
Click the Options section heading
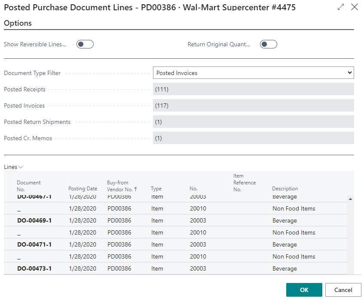(18, 23)
